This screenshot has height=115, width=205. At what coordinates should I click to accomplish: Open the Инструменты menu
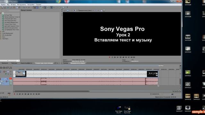tap(21, 4)
